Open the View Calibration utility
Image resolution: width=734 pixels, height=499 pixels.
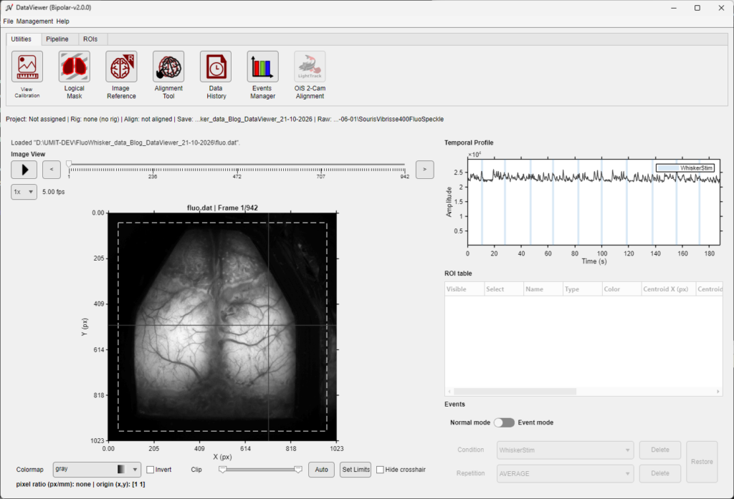[27, 67]
